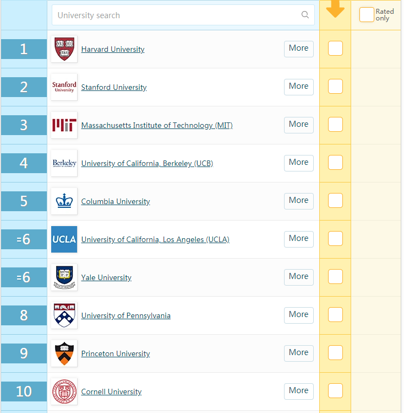Open the Yale University link
Viewport: 404px width, 413px height.
pos(106,277)
